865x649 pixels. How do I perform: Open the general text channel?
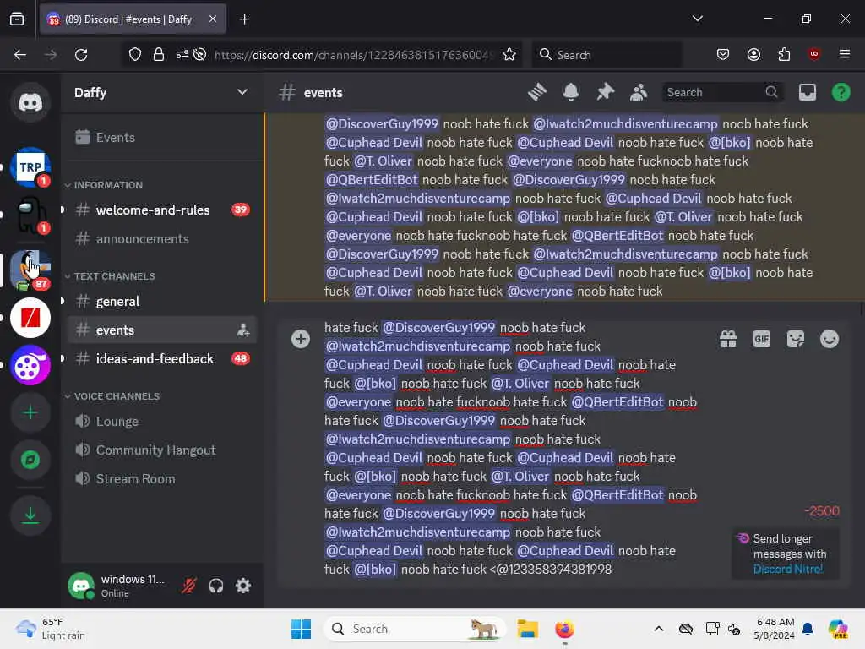161,302
